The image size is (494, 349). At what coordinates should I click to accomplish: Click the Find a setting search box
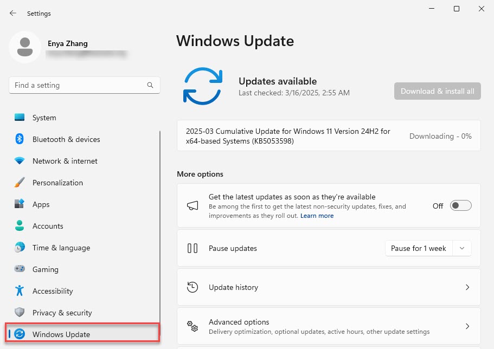(x=79, y=86)
